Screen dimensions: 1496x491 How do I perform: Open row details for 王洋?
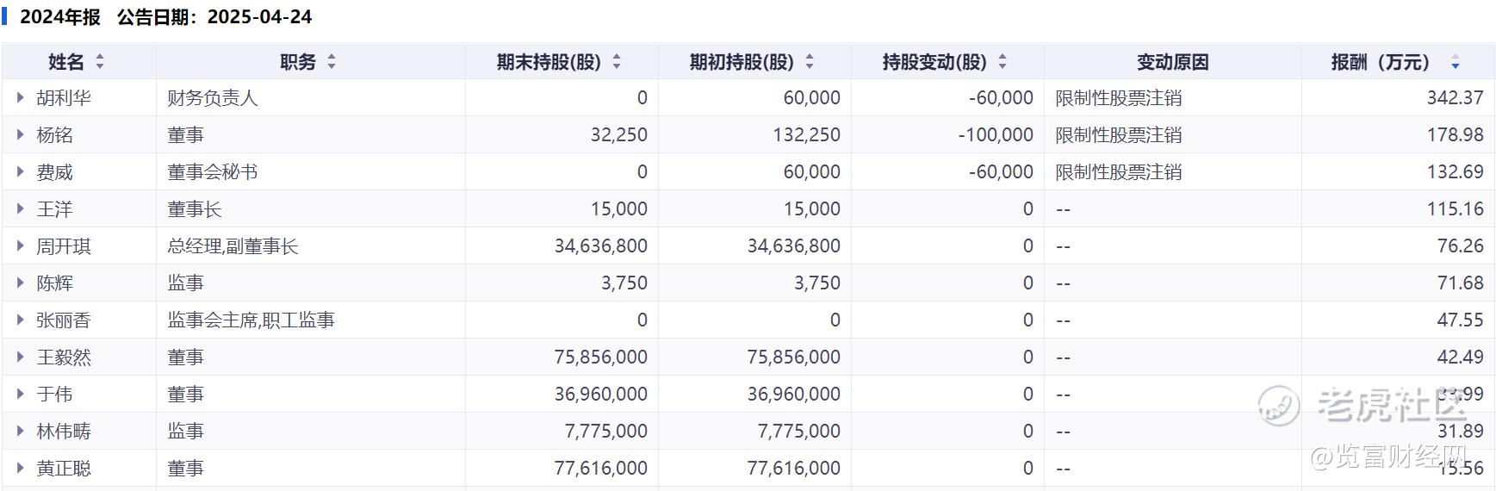click(x=21, y=209)
